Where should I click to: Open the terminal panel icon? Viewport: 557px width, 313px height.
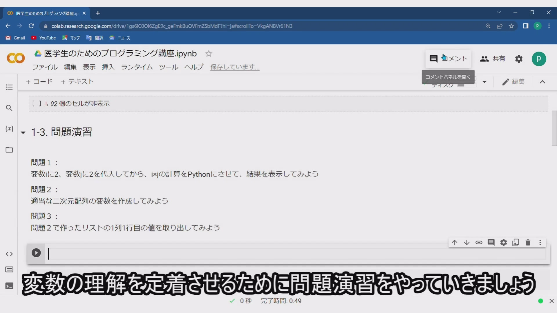click(9, 286)
